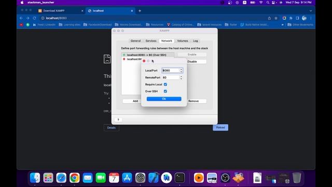Close the Download XAMPP browser tab
The height and width of the screenshot is (187, 332).
(x=82, y=11)
